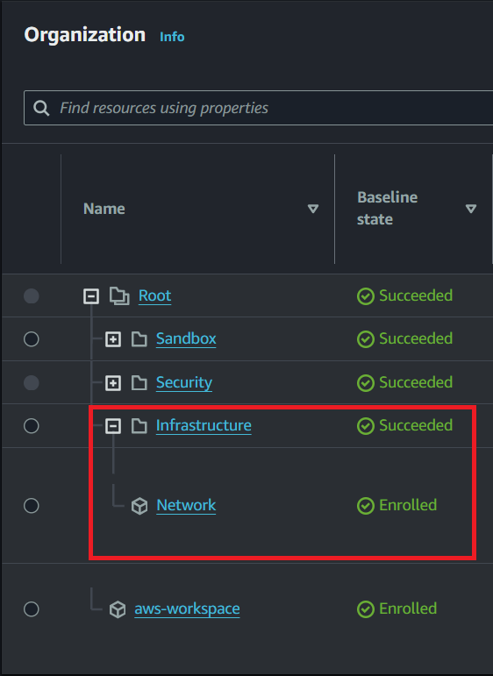Click the Enrolled checkmark icon for Network

pyautogui.click(x=365, y=506)
